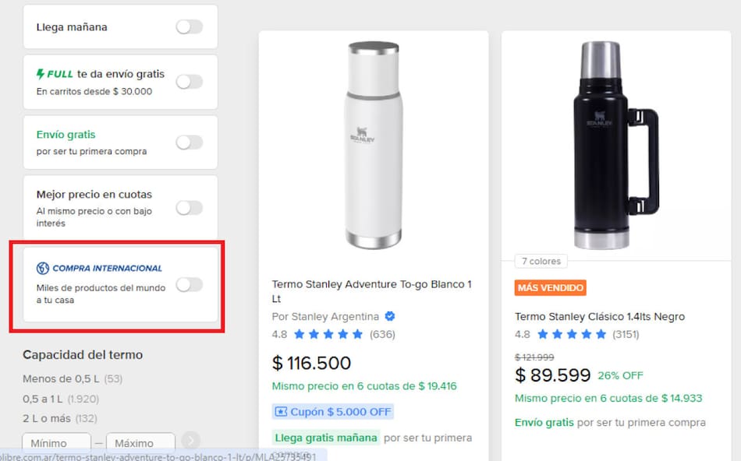Click the Mínimo price input field
This screenshot has height=461, width=741.
click(x=56, y=442)
